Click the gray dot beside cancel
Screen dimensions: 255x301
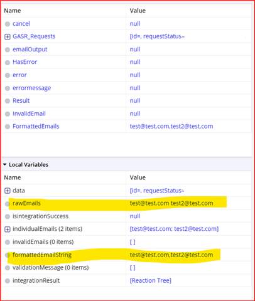pos(8,24)
